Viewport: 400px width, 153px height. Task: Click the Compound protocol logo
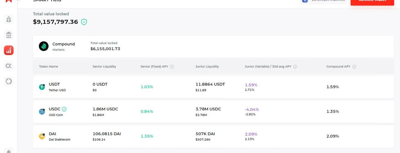[x=44, y=46]
